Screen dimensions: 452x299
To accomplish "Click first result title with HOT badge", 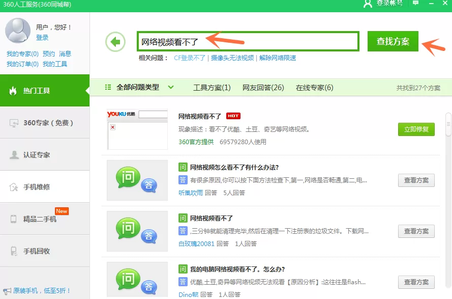I will 200,117.
